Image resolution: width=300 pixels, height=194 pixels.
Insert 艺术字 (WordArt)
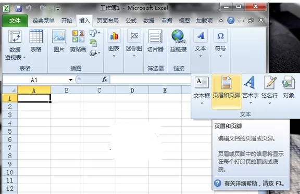click(x=250, y=87)
